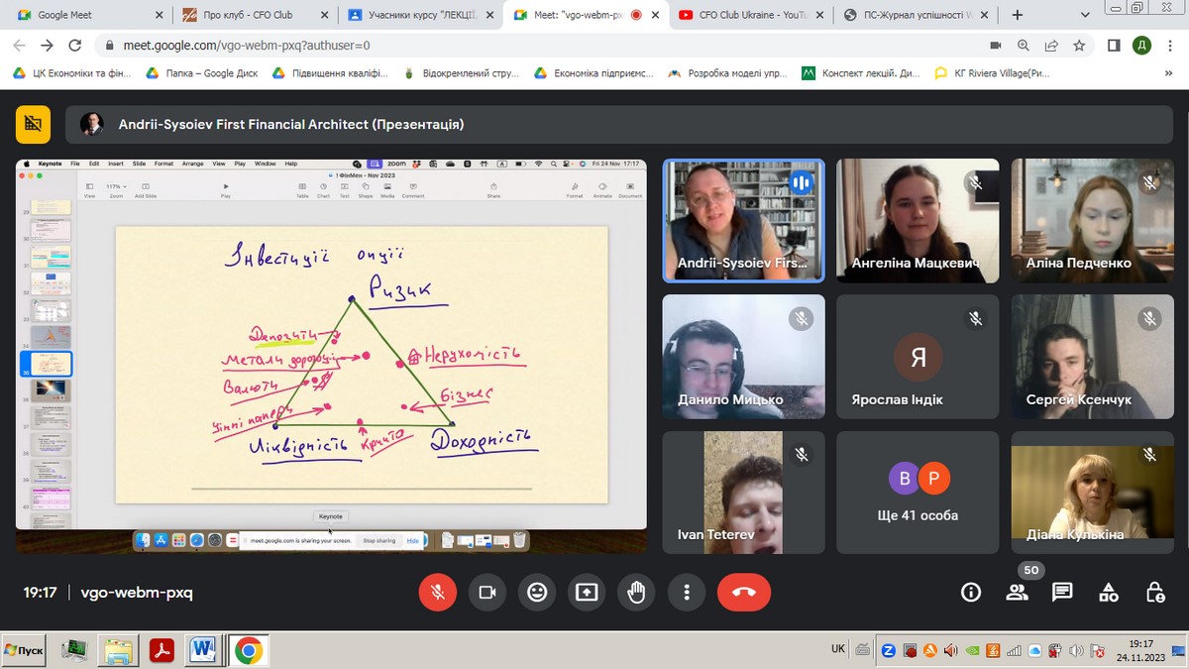Open meeting details info icon
The width and height of the screenshot is (1189, 669).
coord(971,592)
